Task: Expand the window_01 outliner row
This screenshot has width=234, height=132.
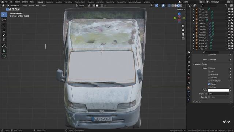Action: click(194, 37)
